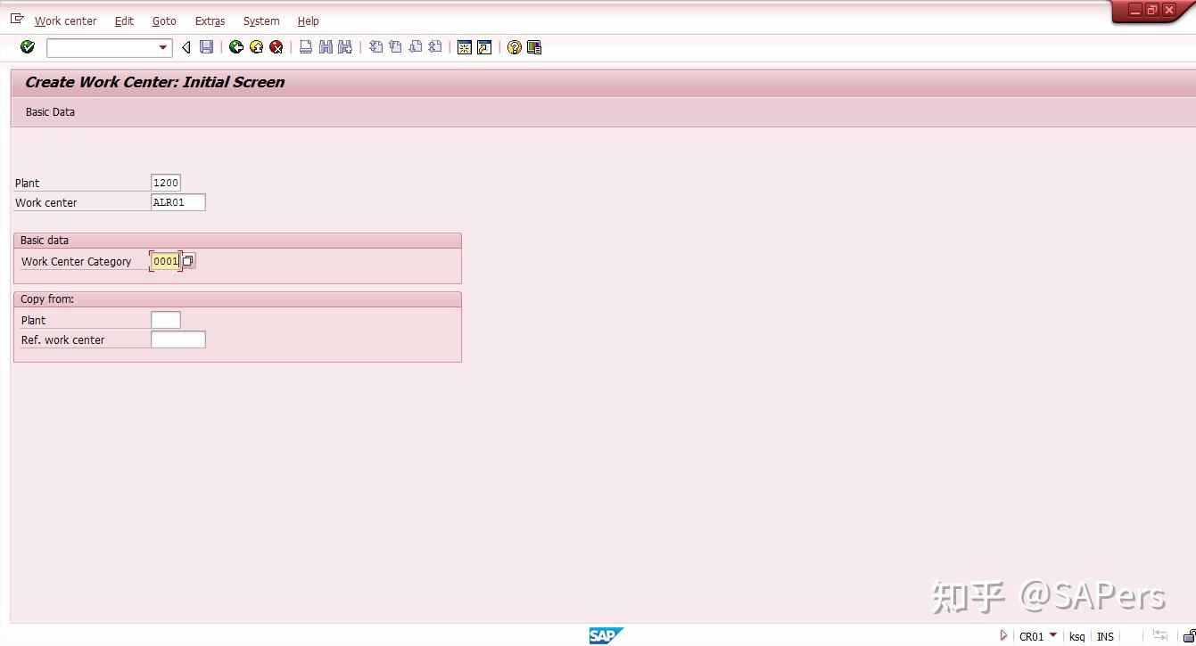Click the Exit up-arrow icon
Image resolution: width=1196 pixels, height=646 pixels.
257,47
